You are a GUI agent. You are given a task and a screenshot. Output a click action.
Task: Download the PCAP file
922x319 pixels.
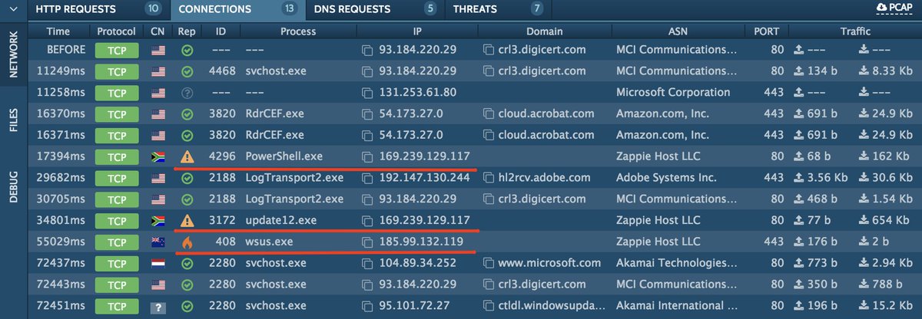[894, 8]
